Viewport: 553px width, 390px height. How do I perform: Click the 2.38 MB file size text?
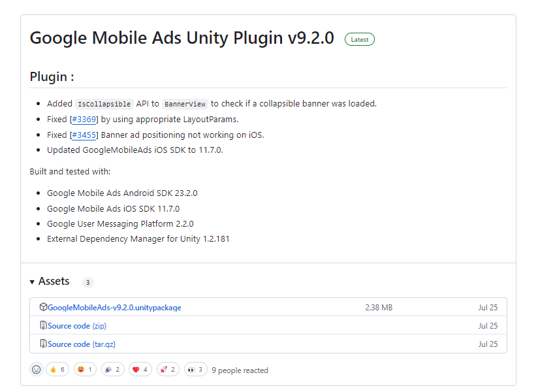379,308
